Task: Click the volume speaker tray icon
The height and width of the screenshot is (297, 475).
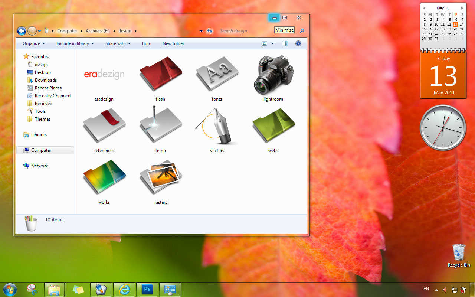Action: click(445, 290)
